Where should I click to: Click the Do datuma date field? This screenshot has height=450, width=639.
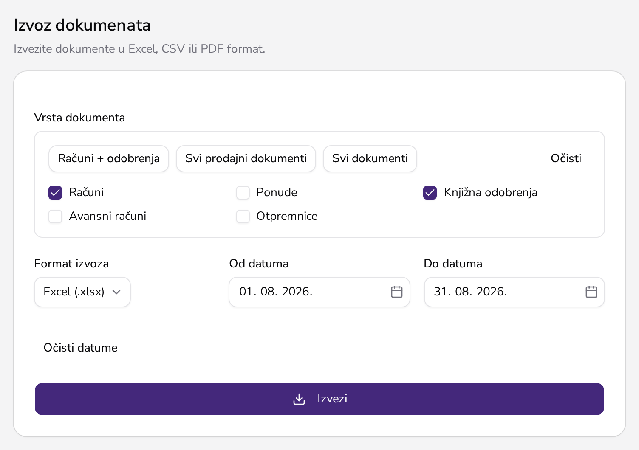click(514, 292)
